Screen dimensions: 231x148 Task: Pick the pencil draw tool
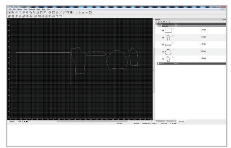[16, 13]
